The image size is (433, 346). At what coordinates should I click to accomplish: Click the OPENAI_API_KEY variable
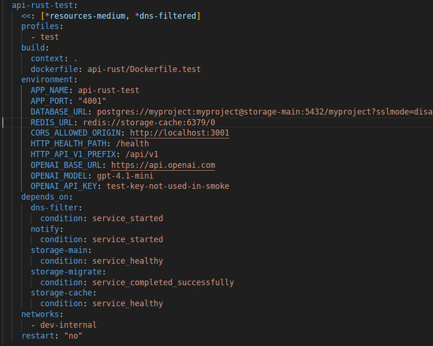pos(64,186)
